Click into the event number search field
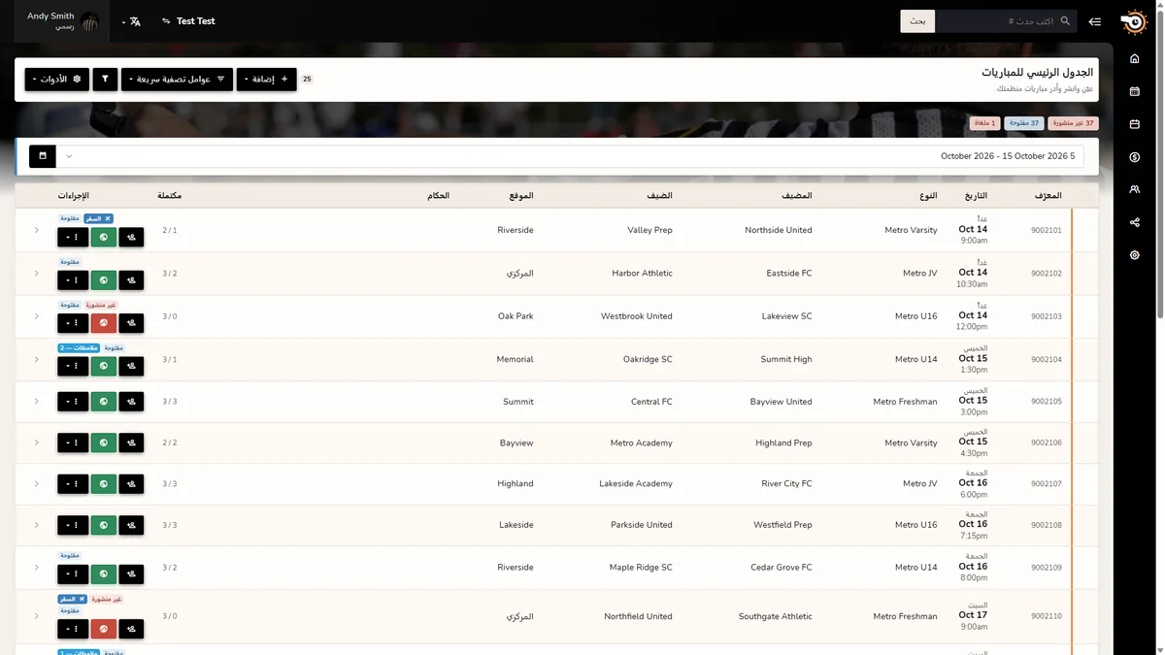Viewport: 1165px width, 655px height. pos(1006,21)
